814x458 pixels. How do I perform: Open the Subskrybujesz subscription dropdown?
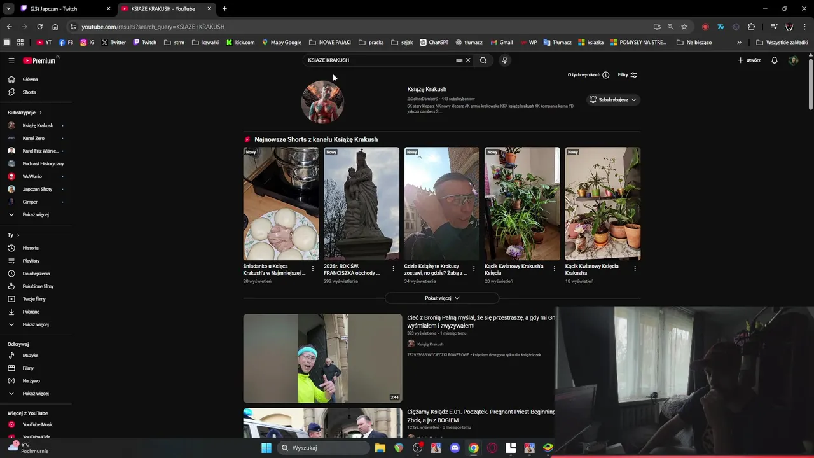tap(613, 100)
